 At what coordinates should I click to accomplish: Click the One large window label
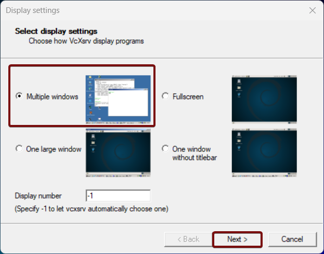tap(54, 149)
